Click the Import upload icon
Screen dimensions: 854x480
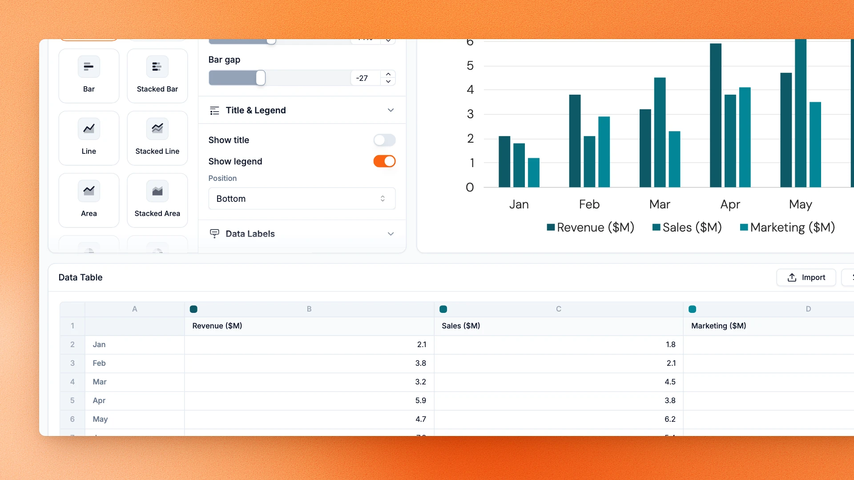pos(792,277)
